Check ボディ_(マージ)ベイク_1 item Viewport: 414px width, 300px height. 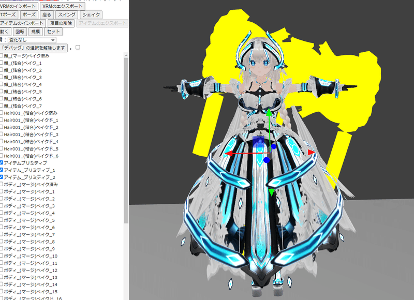(x=2, y=191)
